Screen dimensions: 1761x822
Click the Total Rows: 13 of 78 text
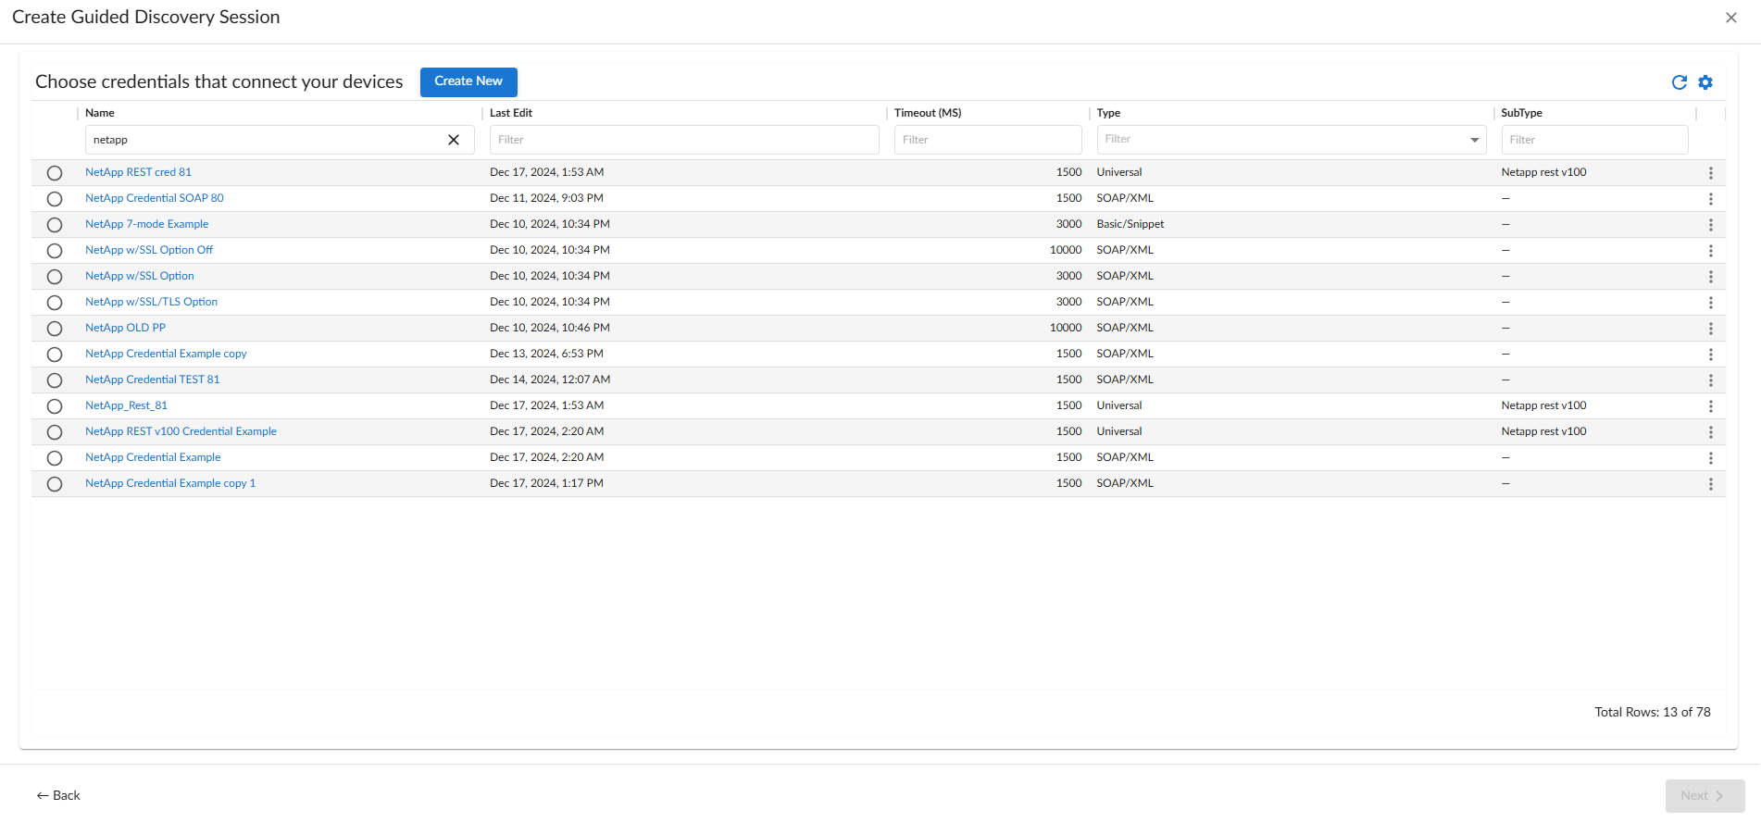[x=1653, y=712]
